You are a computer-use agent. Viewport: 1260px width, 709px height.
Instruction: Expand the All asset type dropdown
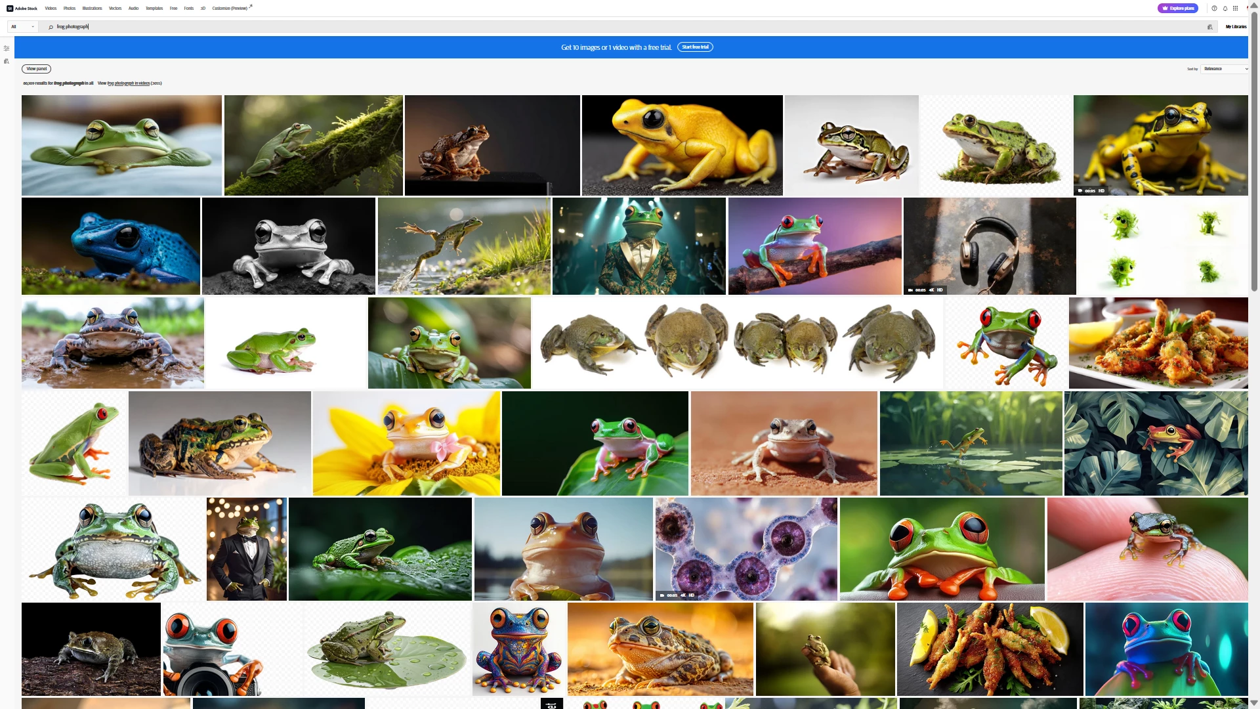[x=22, y=27]
